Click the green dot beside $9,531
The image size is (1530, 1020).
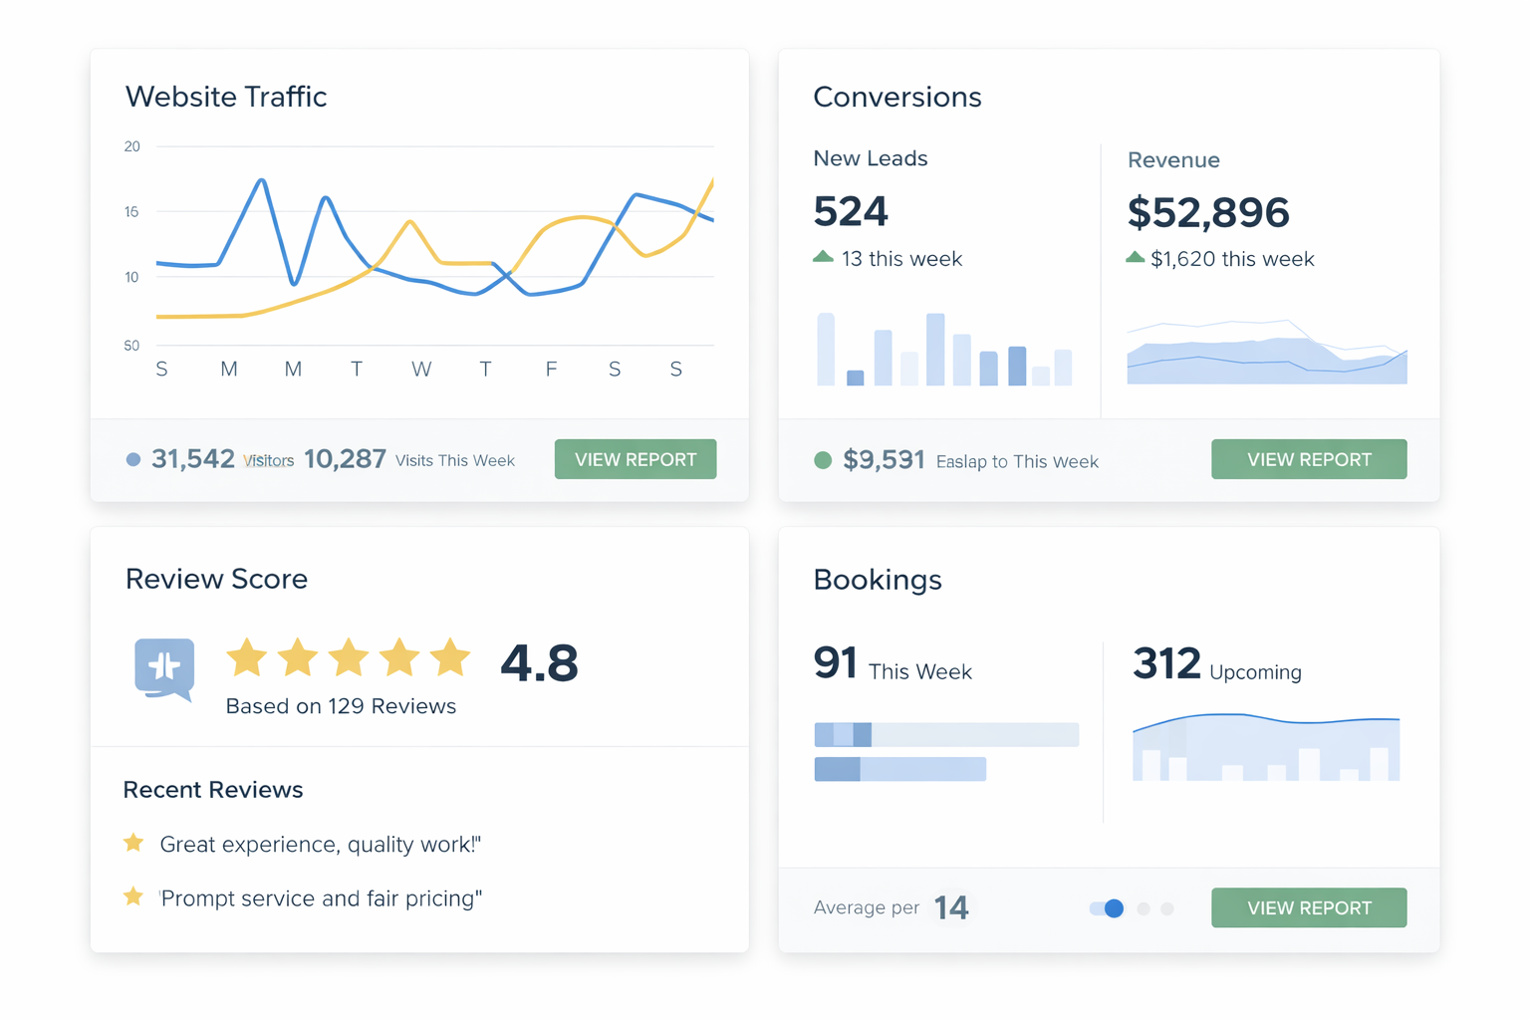(x=823, y=460)
